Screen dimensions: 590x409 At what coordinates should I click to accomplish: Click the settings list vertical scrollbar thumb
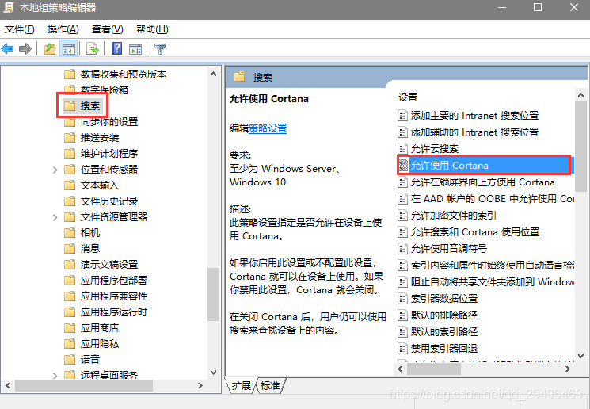click(x=580, y=147)
